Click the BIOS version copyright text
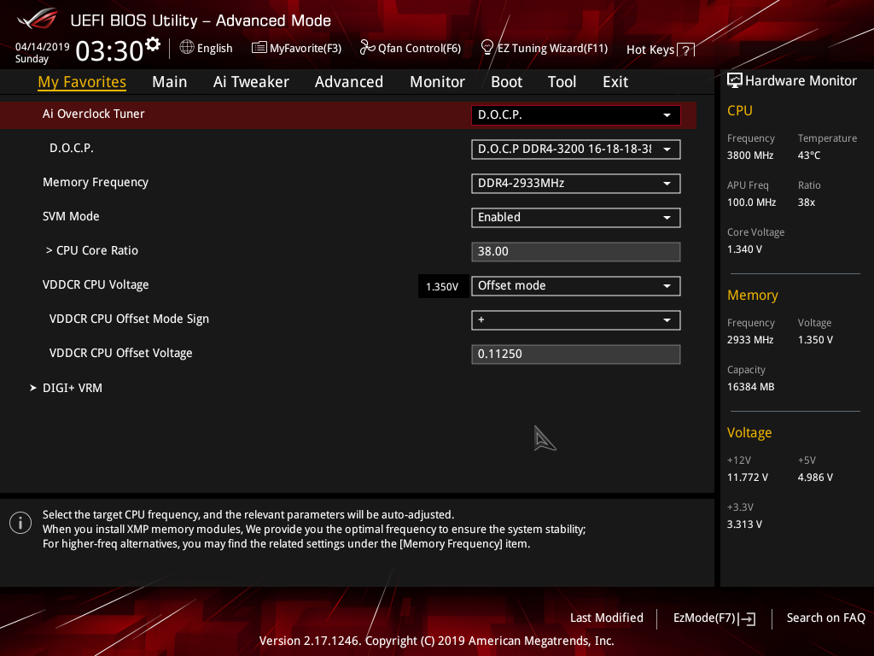The image size is (874, 656). [x=436, y=641]
